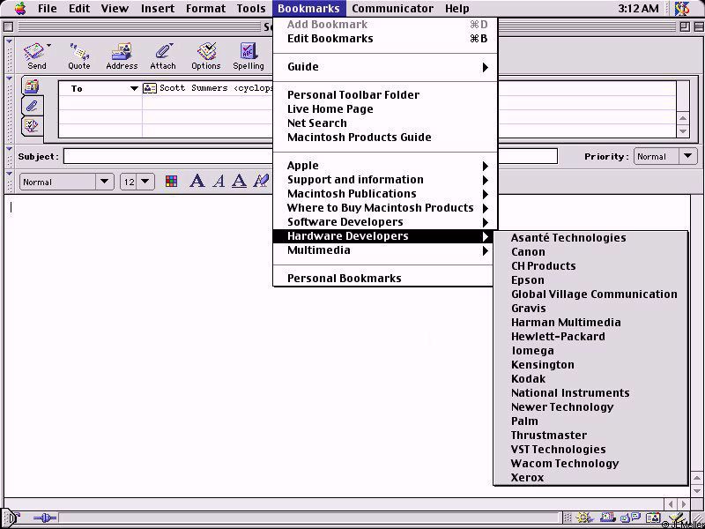Screen dimensions: 705x529
Task: Open the Asanté Technologies bookmark
Action: [x=590, y=238]
